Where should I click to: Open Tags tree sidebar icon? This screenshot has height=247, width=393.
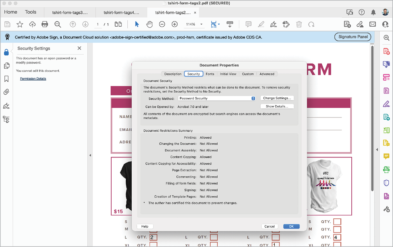click(x=7, y=119)
